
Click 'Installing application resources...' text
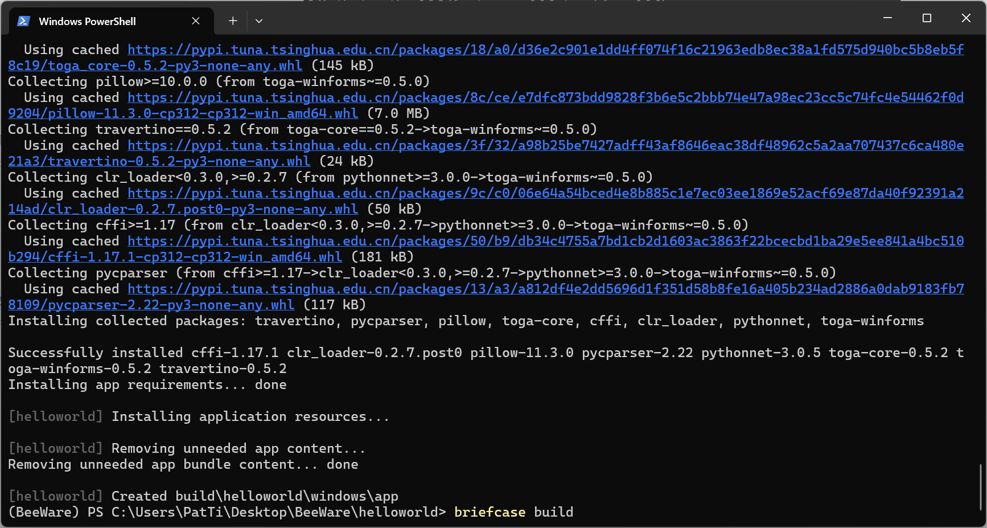[x=251, y=417]
